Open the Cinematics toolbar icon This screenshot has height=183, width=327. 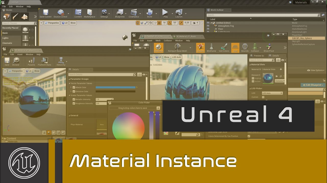tap(134, 14)
